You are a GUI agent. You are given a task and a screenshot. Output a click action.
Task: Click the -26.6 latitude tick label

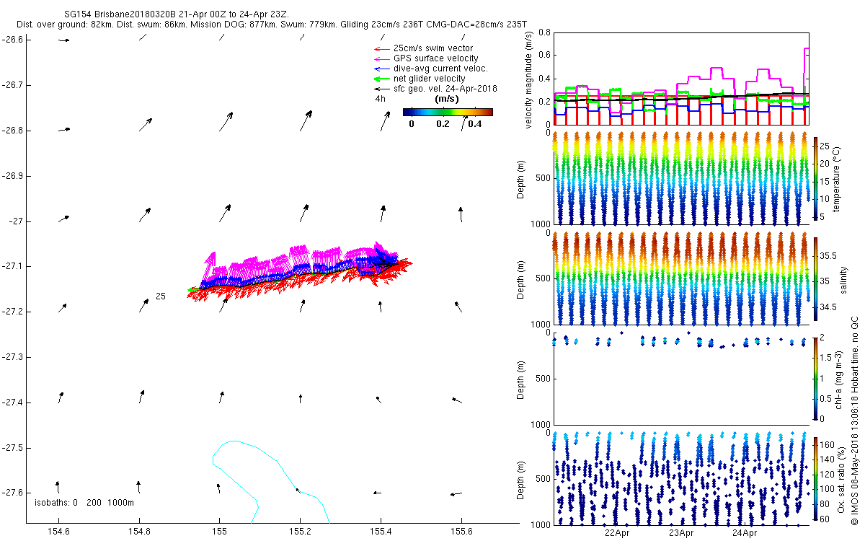click(11, 40)
